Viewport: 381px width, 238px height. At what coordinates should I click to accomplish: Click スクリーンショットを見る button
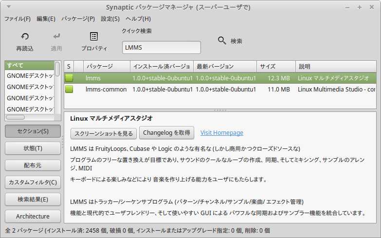click(104, 133)
